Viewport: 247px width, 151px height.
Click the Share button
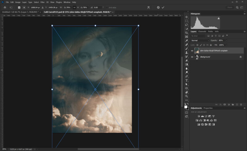coord(230,7)
